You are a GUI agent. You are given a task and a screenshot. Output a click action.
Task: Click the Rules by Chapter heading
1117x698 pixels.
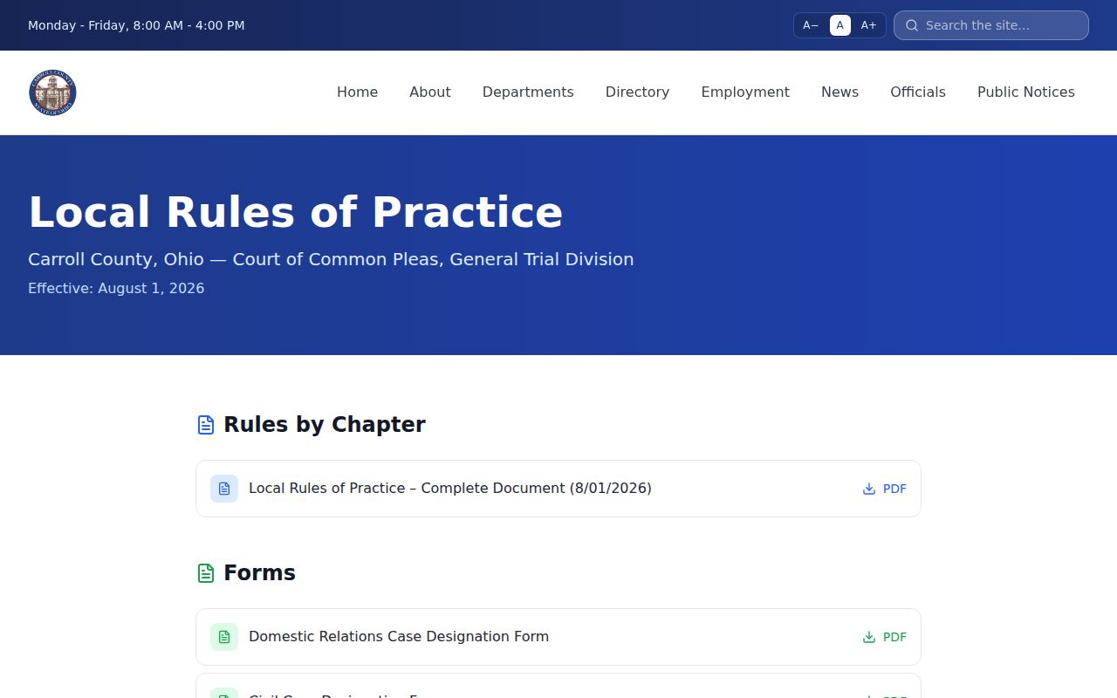tap(325, 425)
